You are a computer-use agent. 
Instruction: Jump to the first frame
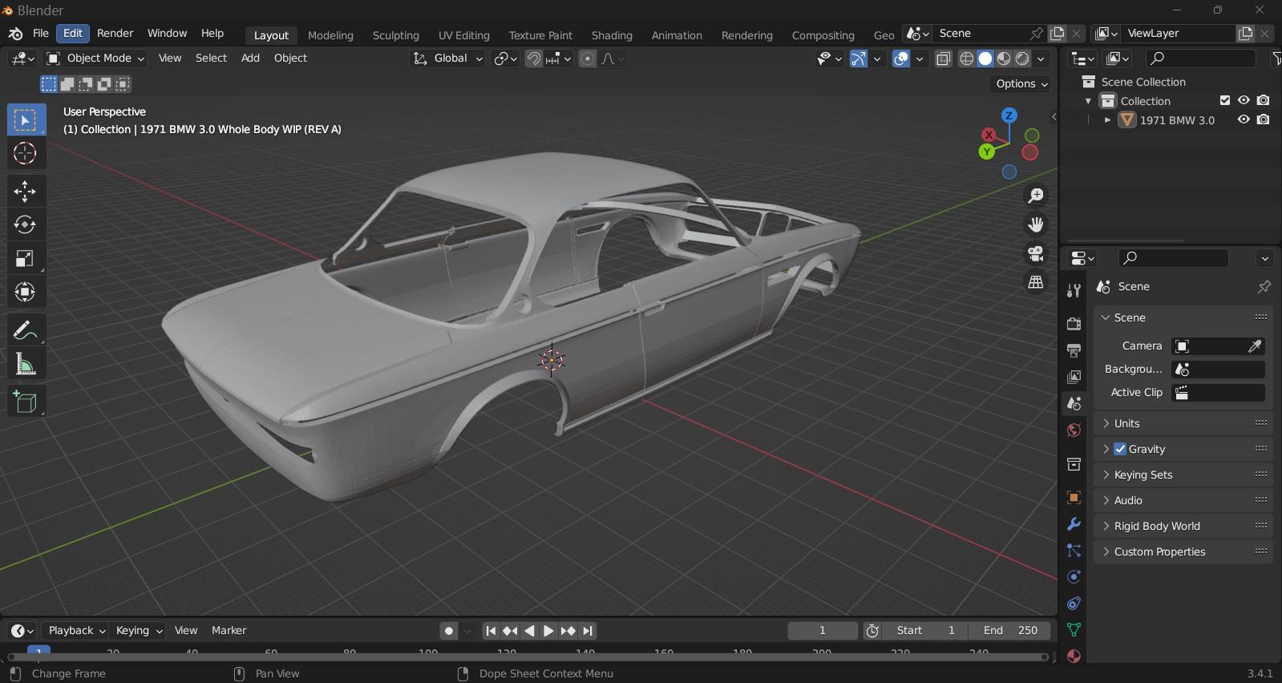pos(491,631)
